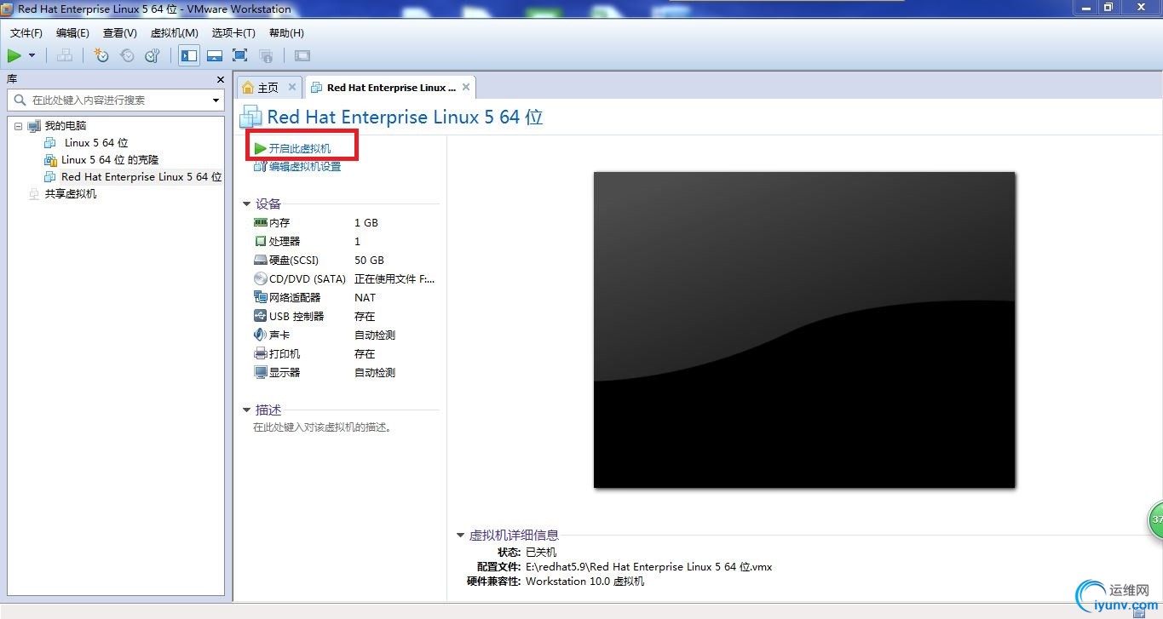Click the 处理器 processor device icon
Viewport: 1163px width, 619px height.
coord(261,241)
